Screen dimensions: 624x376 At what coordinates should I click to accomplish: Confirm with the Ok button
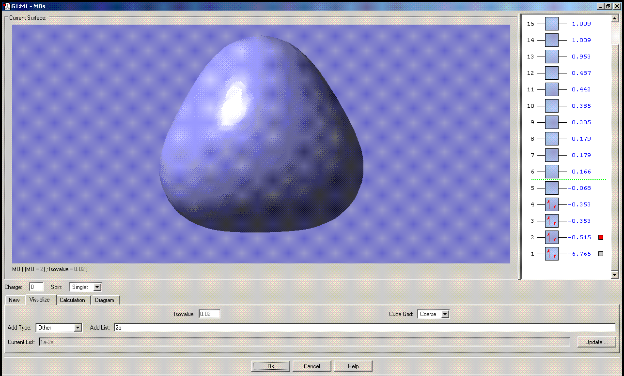pos(271,366)
